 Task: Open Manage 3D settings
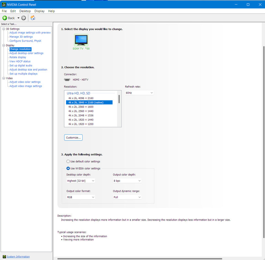tap(21, 37)
